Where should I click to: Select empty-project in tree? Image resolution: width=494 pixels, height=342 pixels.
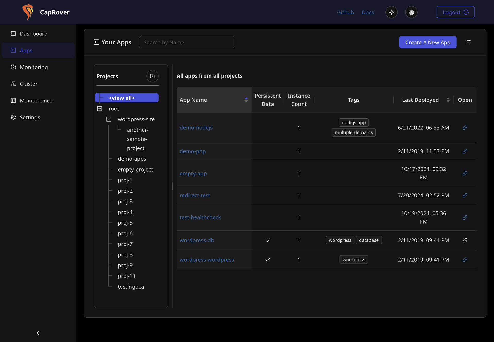(135, 170)
